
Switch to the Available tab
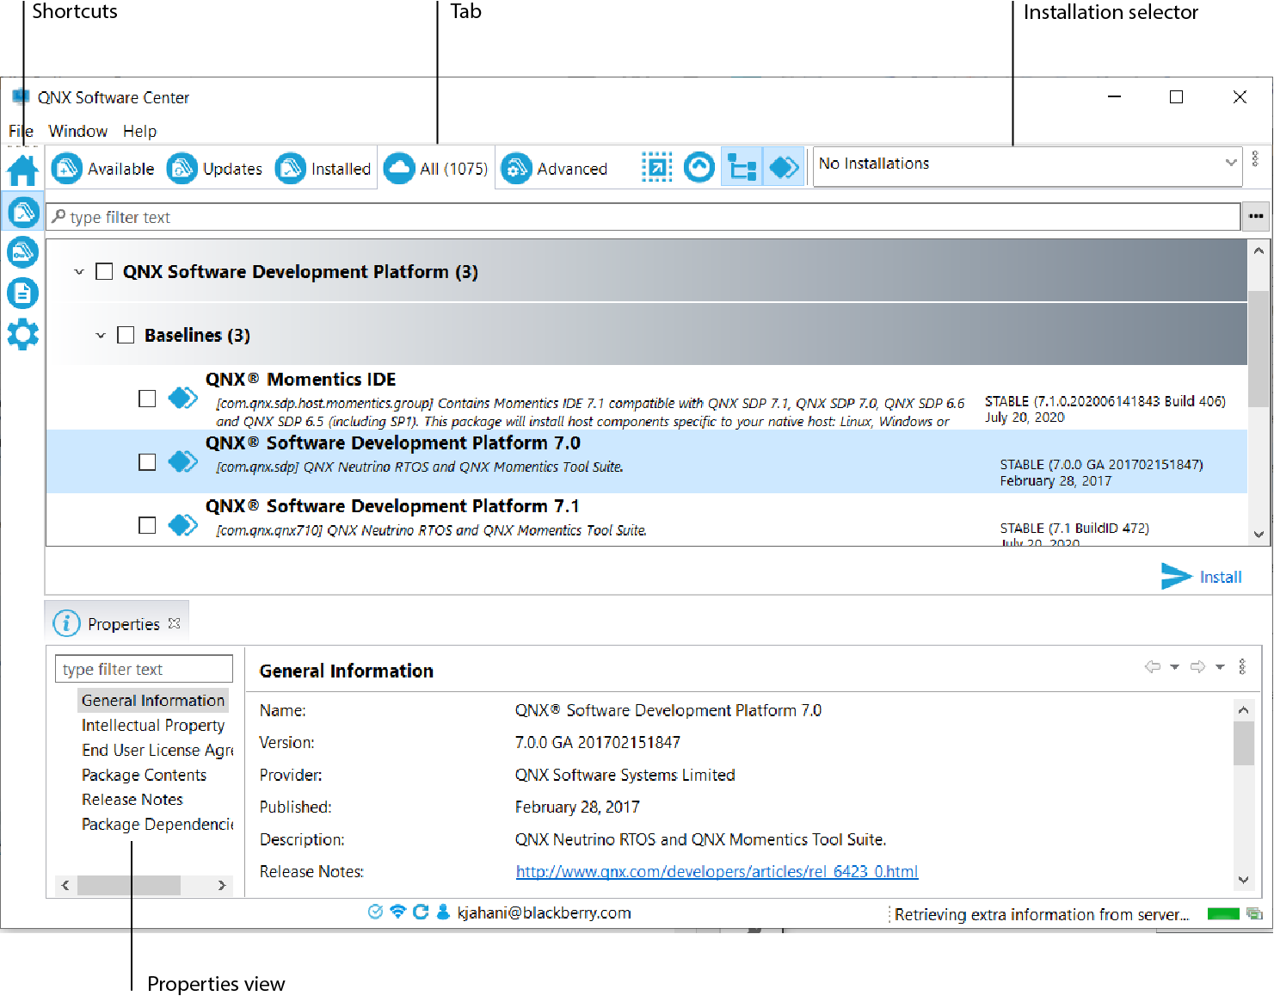103,168
